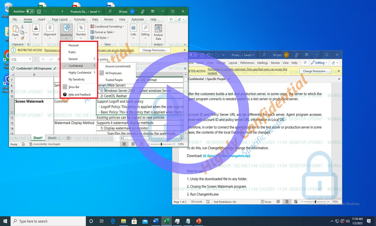Check All Employees option in submenu
376x226 pixels.
pos(102,73)
